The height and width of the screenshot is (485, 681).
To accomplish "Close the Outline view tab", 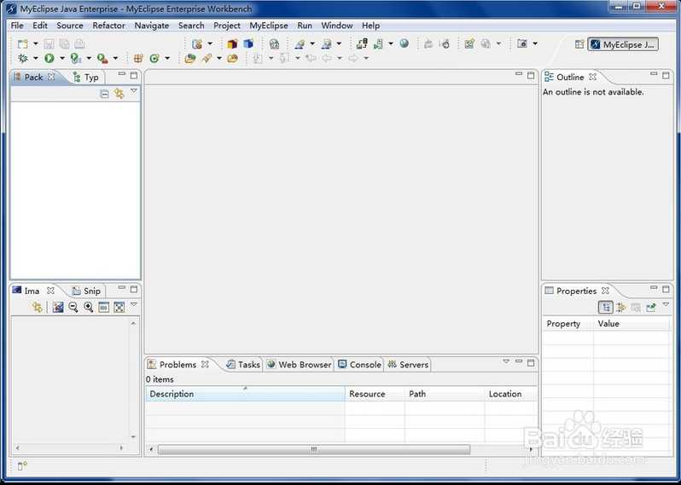I will tap(592, 78).
